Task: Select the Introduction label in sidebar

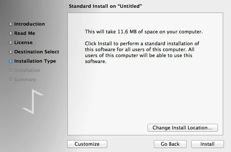Action: point(29,24)
